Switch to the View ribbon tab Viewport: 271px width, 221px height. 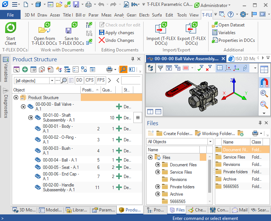coord(194,15)
